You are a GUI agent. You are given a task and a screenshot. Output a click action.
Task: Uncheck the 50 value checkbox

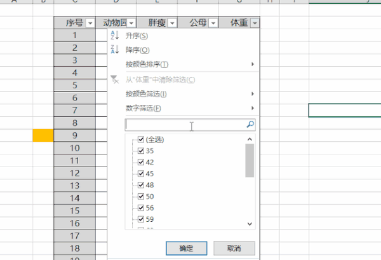(141, 196)
